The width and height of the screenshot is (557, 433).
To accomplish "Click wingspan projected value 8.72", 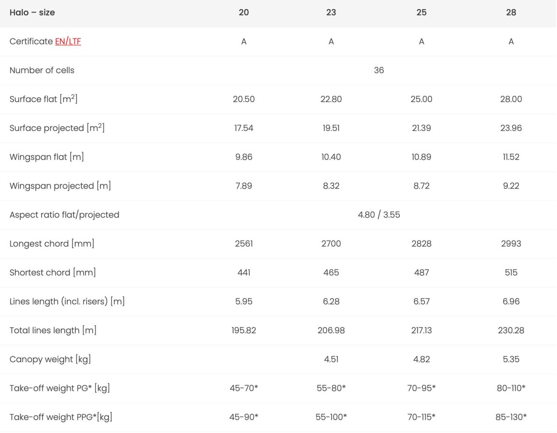I will (421, 186).
